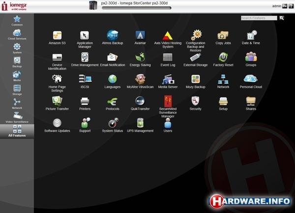Open Languages settings
Viewport: 295px width, 213px height.
coord(112,82)
